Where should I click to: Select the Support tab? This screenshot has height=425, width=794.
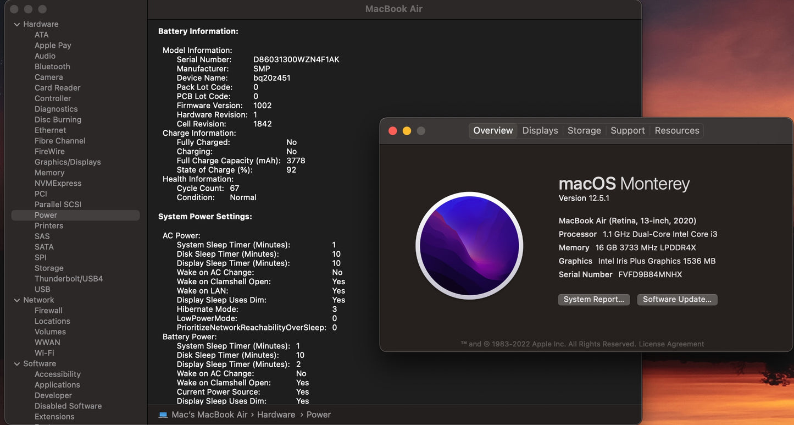tap(628, 130)
